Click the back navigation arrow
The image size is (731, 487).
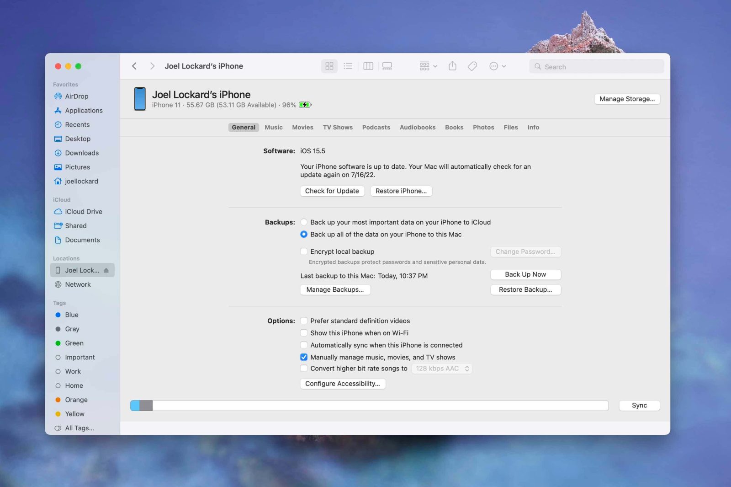pos(134,66)
